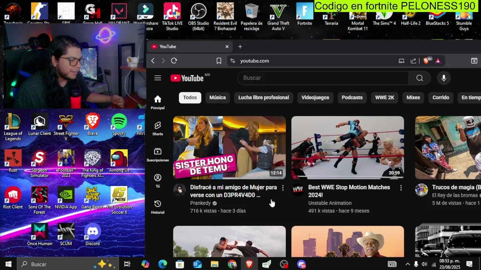Screen dimensions: 481x270
Task: Open the Rust desktop shortcut
Action: (13, 161)
